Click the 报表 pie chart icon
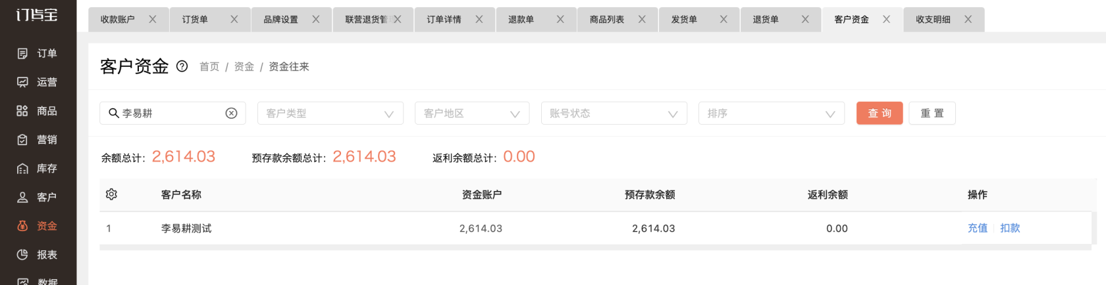Image resolution: width=1106 pixels, height=285 pixels. (x=22, y=255)
